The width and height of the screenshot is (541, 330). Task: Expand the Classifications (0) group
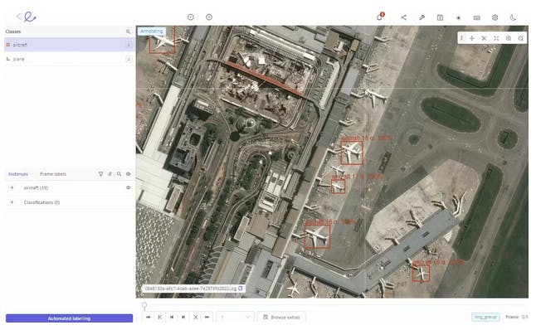(12, 202)
